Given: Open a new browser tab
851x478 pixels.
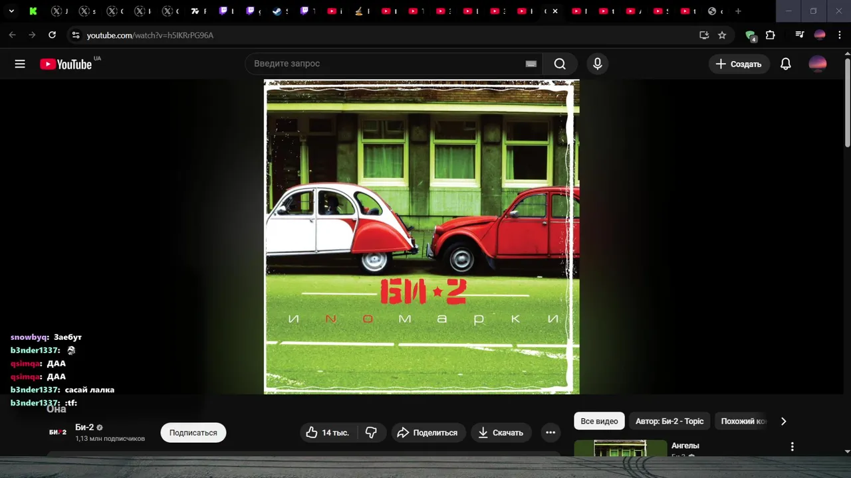Looking at the screenshot, I should (x=738, y=11).
